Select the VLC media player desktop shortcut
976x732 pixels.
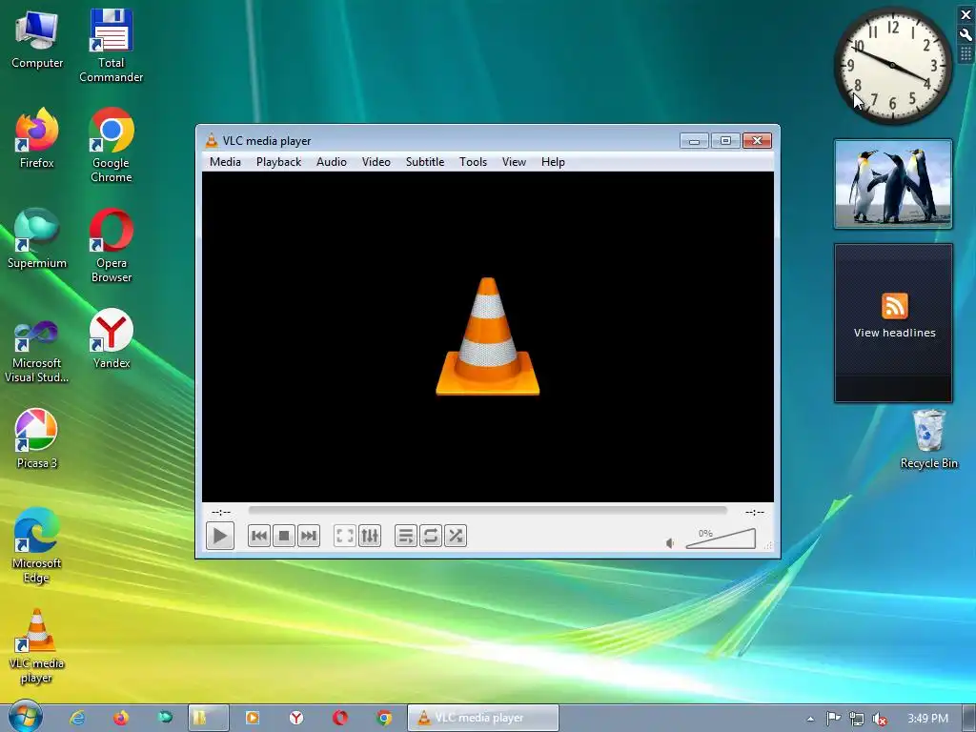tap(37, 646)
